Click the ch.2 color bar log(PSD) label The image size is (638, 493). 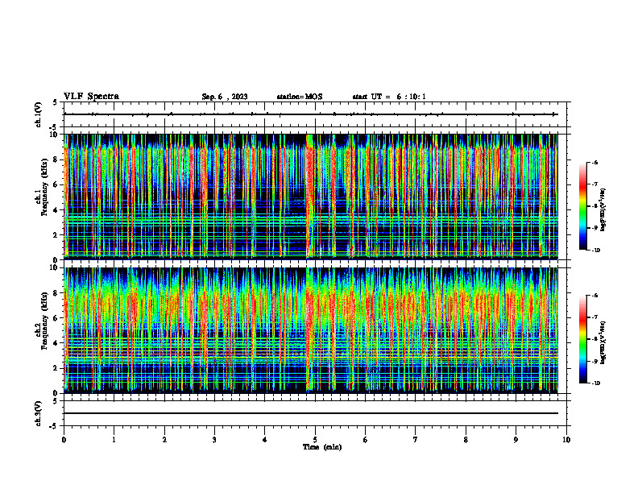pos(603,342)
